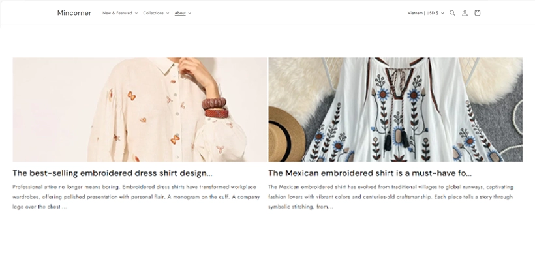
Task: Click the Mincorner store logo
Action: coord(74,13)
